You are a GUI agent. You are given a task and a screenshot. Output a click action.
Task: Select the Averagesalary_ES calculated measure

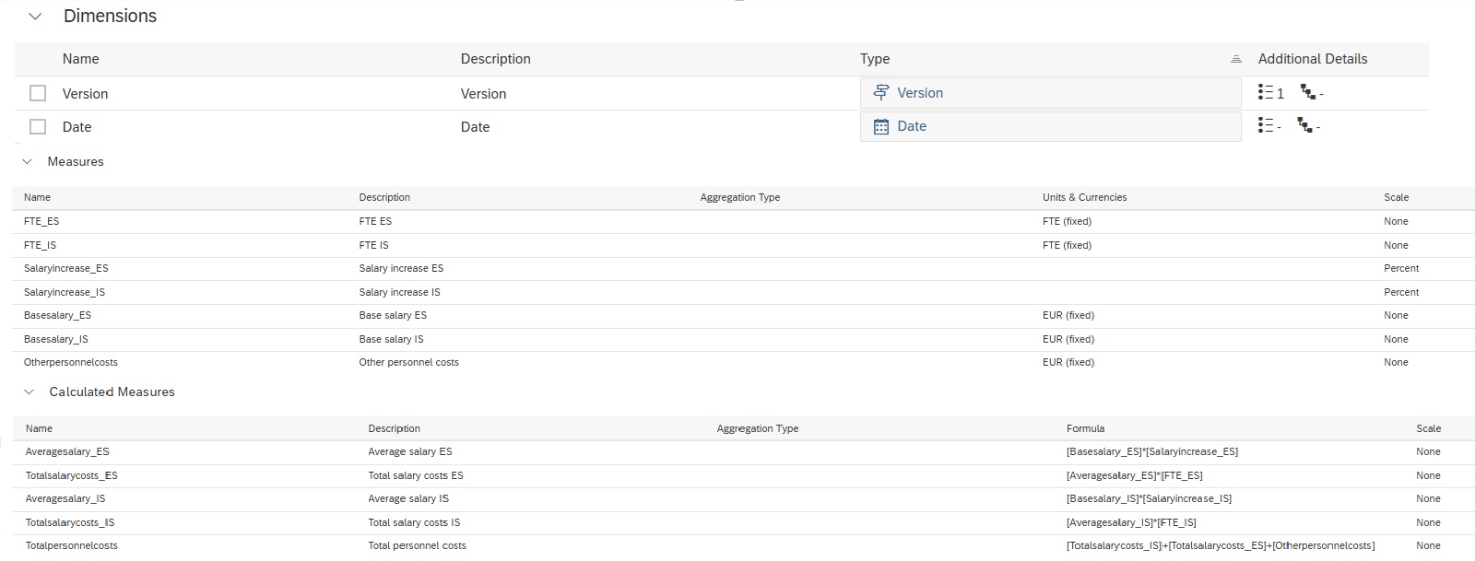(67, 451)
